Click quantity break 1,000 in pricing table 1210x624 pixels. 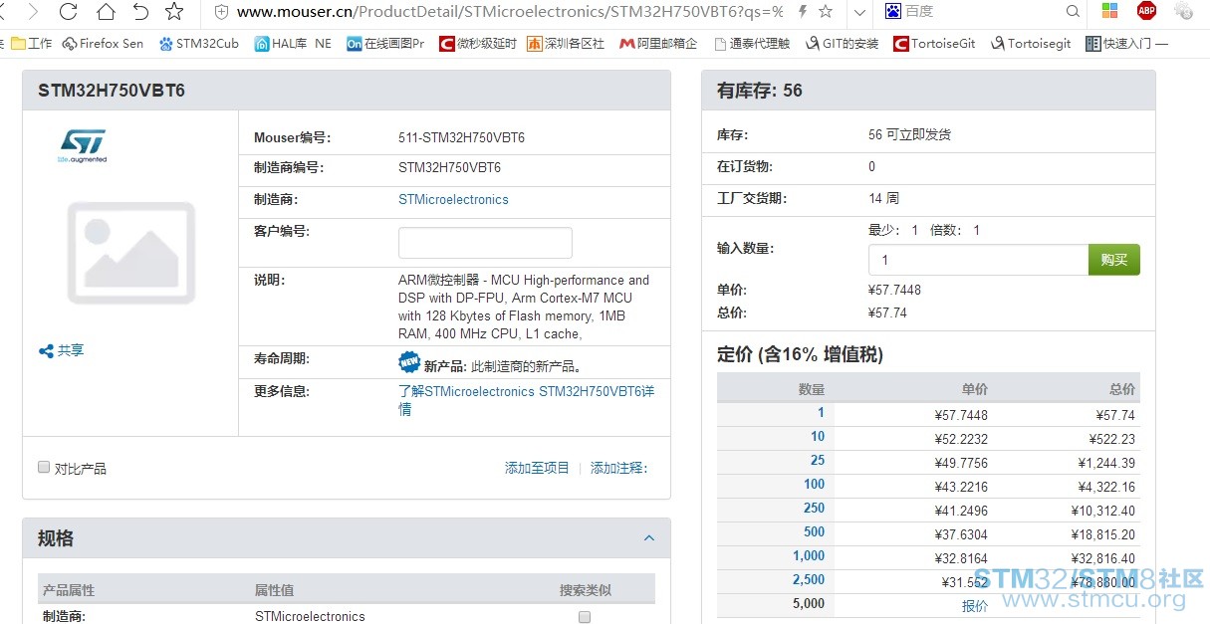(x=809, y=555)
